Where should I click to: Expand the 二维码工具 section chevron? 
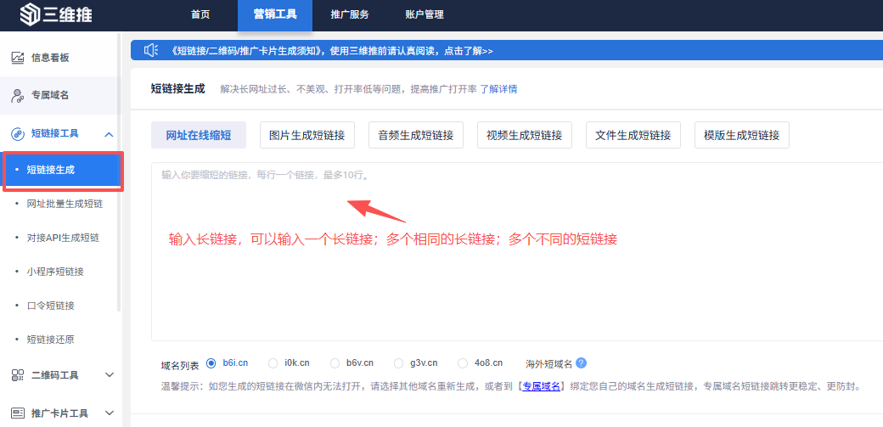click(x=109, y=374)
